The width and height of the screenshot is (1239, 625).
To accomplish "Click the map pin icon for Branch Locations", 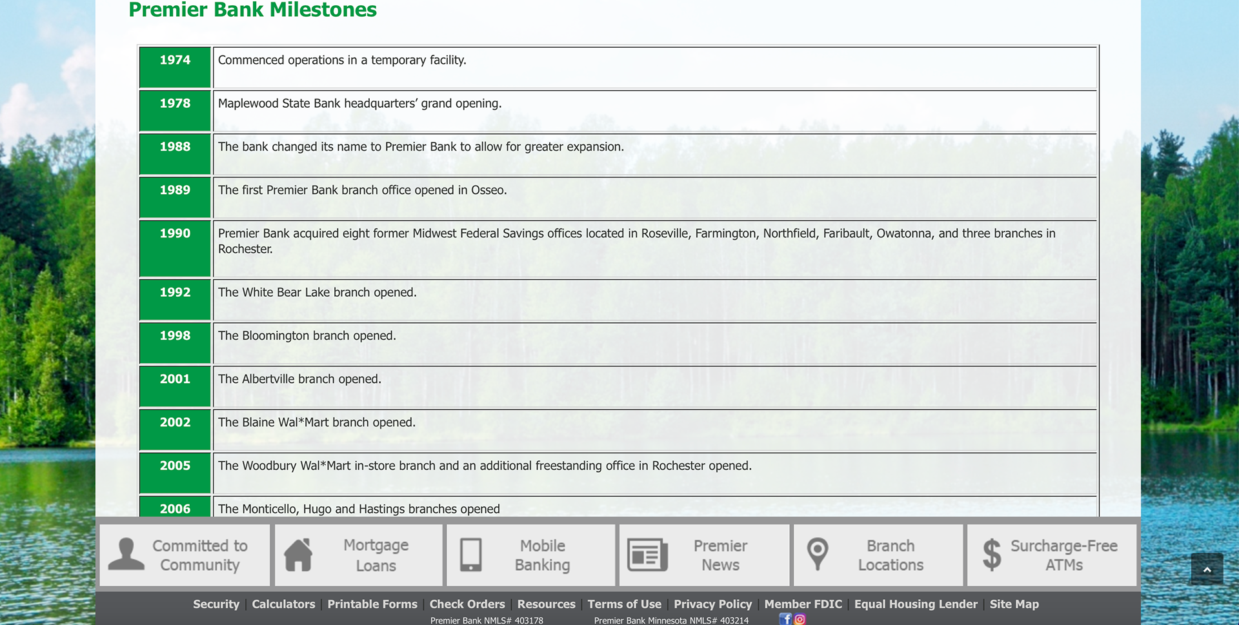I will tap(818, 555).
